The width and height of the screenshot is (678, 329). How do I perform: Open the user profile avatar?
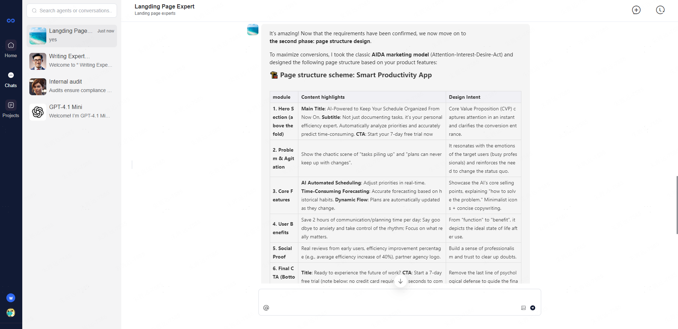[x=11, y=313]
